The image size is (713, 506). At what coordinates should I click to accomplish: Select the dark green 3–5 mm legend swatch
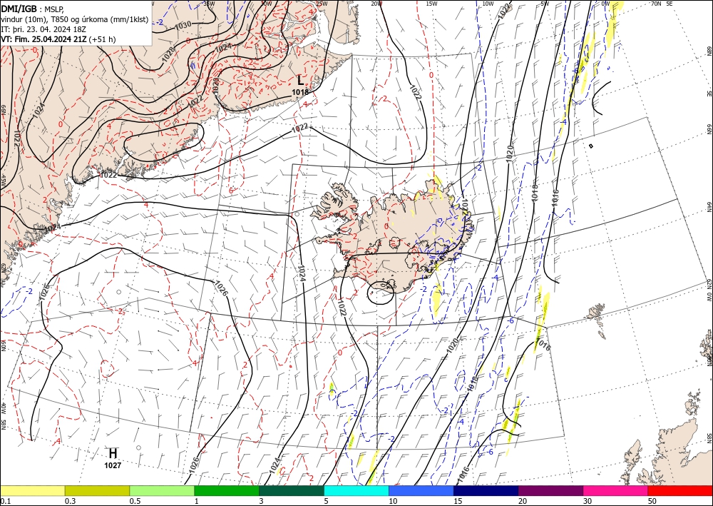point(292,490)
